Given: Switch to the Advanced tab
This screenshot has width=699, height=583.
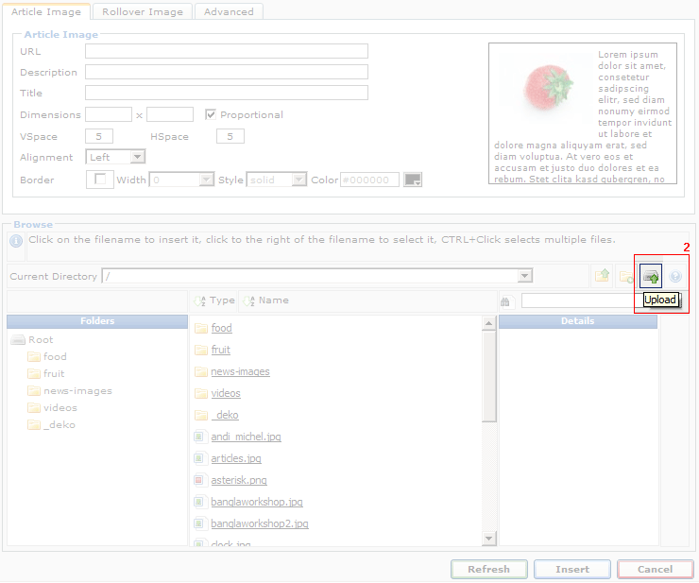Looking at the screenshot, I should pos(229,11).
